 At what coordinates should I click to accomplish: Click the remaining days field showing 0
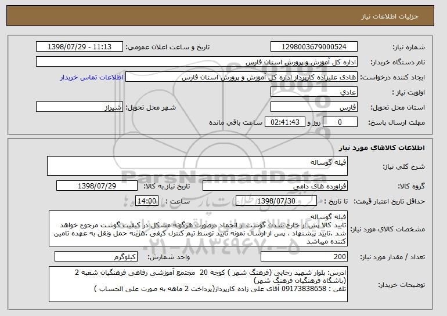340,122
